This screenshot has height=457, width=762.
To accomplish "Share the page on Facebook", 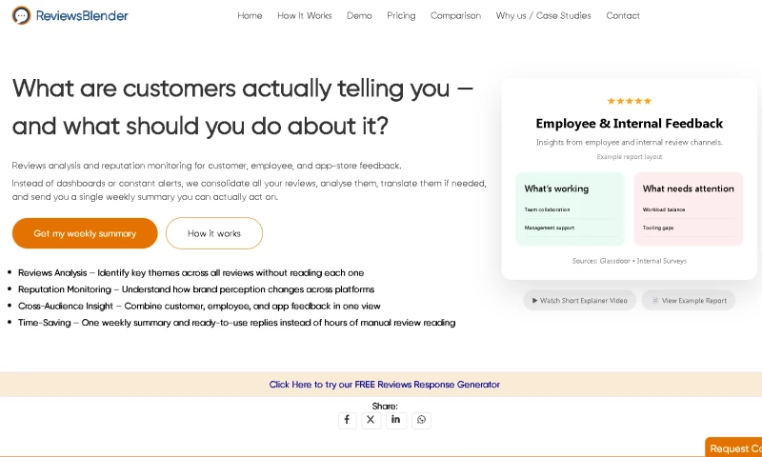I will pyautogui.click(x=347, y=420).
